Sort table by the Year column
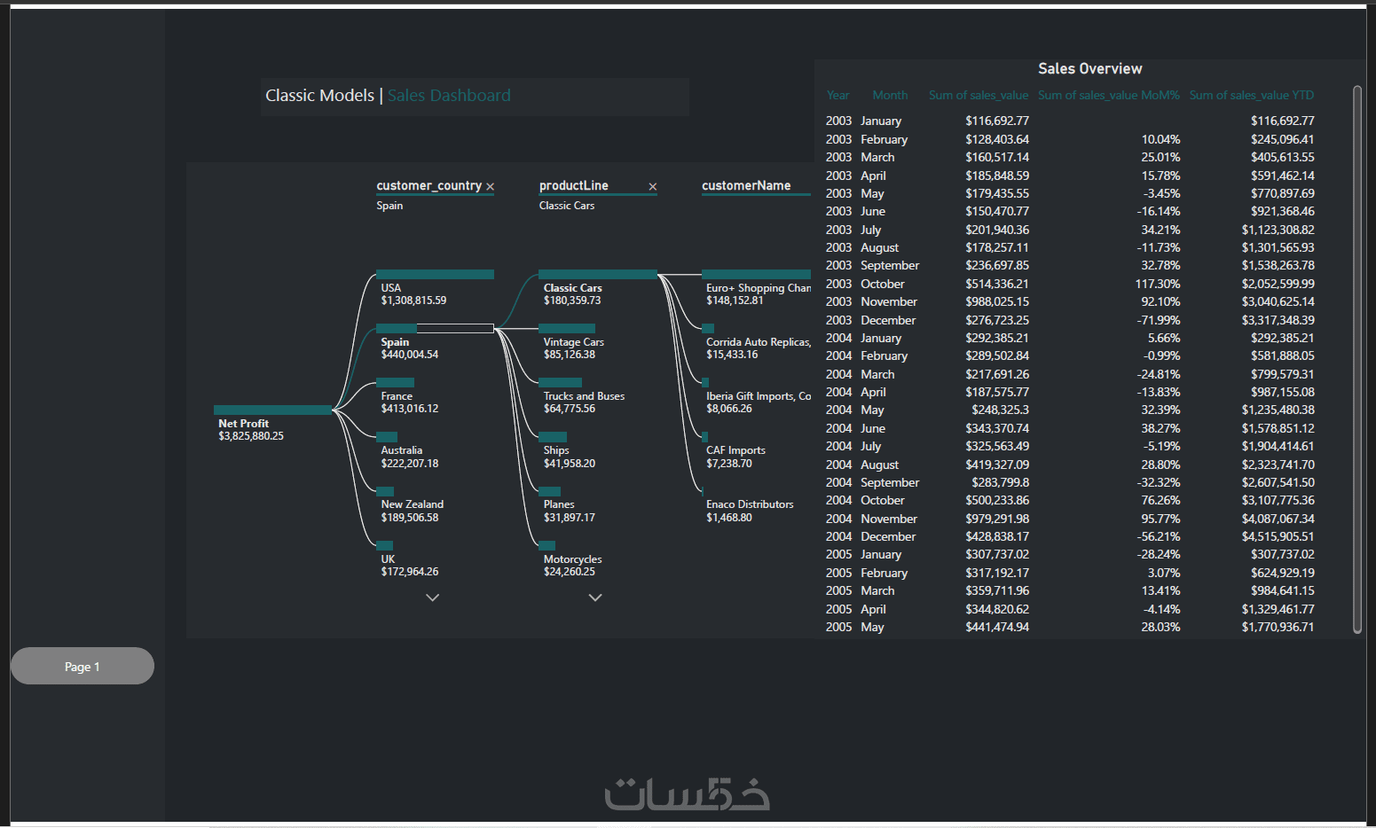The height and width of the screenshot is (828, 1376). click(837, 96)
